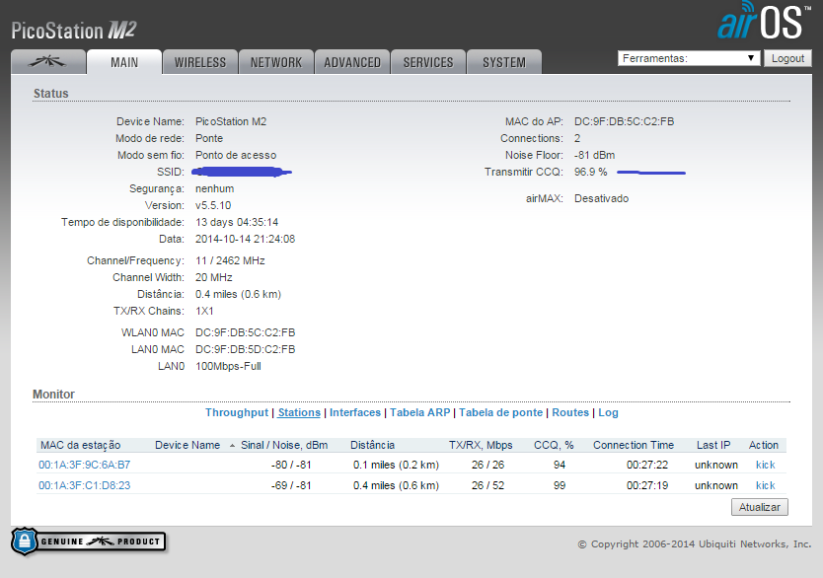Sort by Connection Time column

pyautogui.click(x=634, y=445)
